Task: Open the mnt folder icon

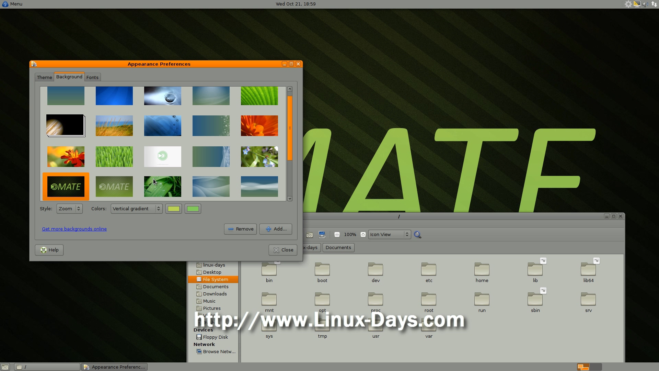Action: [x=269, y=299]
